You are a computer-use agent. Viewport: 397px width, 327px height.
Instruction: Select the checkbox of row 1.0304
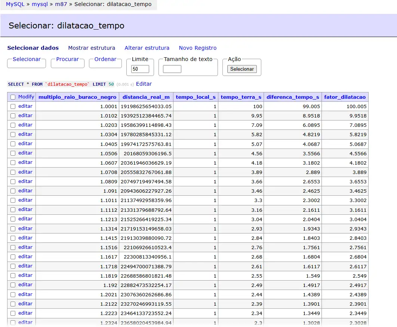(x=13, y=135)
